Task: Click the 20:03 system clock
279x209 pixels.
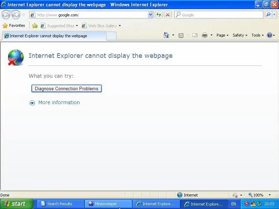Action: coord(269,204)
